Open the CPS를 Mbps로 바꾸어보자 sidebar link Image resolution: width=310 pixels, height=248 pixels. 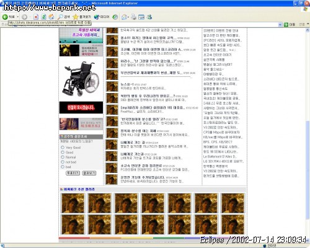point(221,132)
